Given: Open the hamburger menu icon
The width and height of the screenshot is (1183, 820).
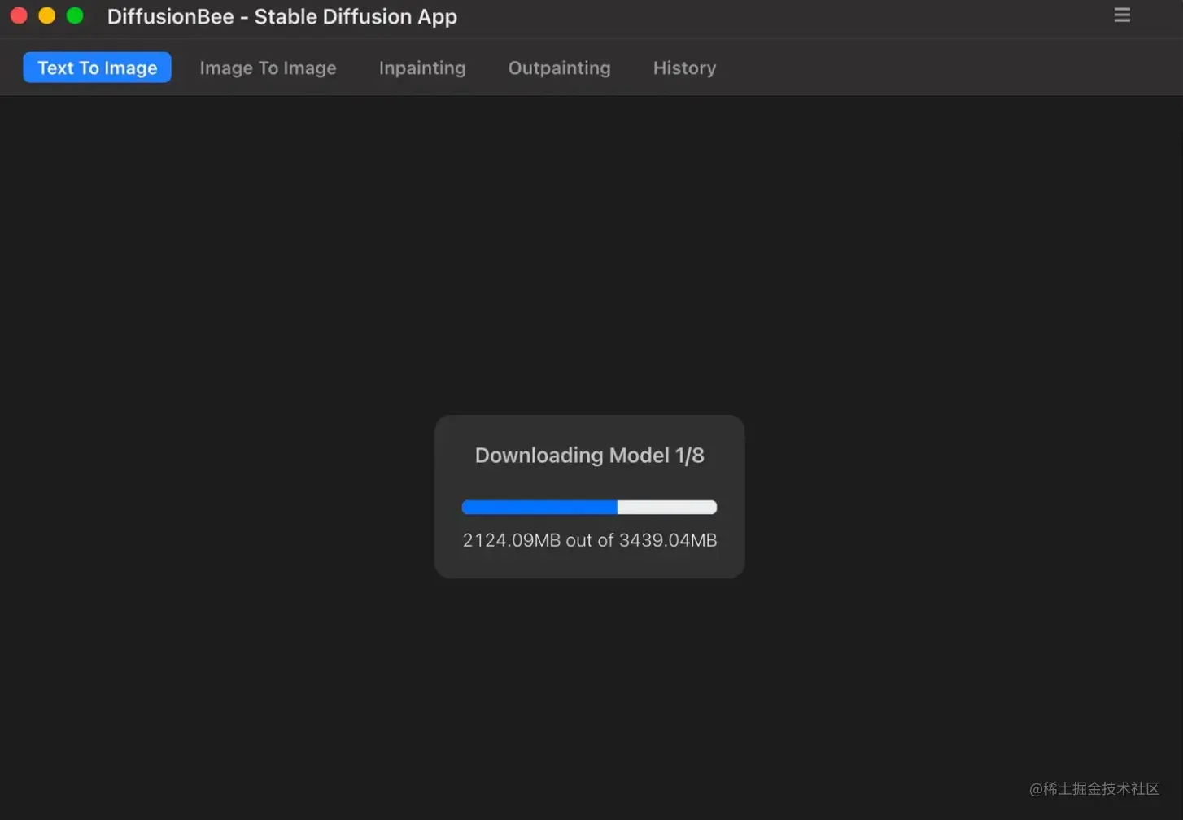Looking at the screenshot, I should click(x=1122, y=15).
